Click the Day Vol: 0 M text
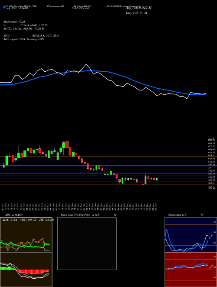This screenshot has width=217, height=287. point(136,13)
